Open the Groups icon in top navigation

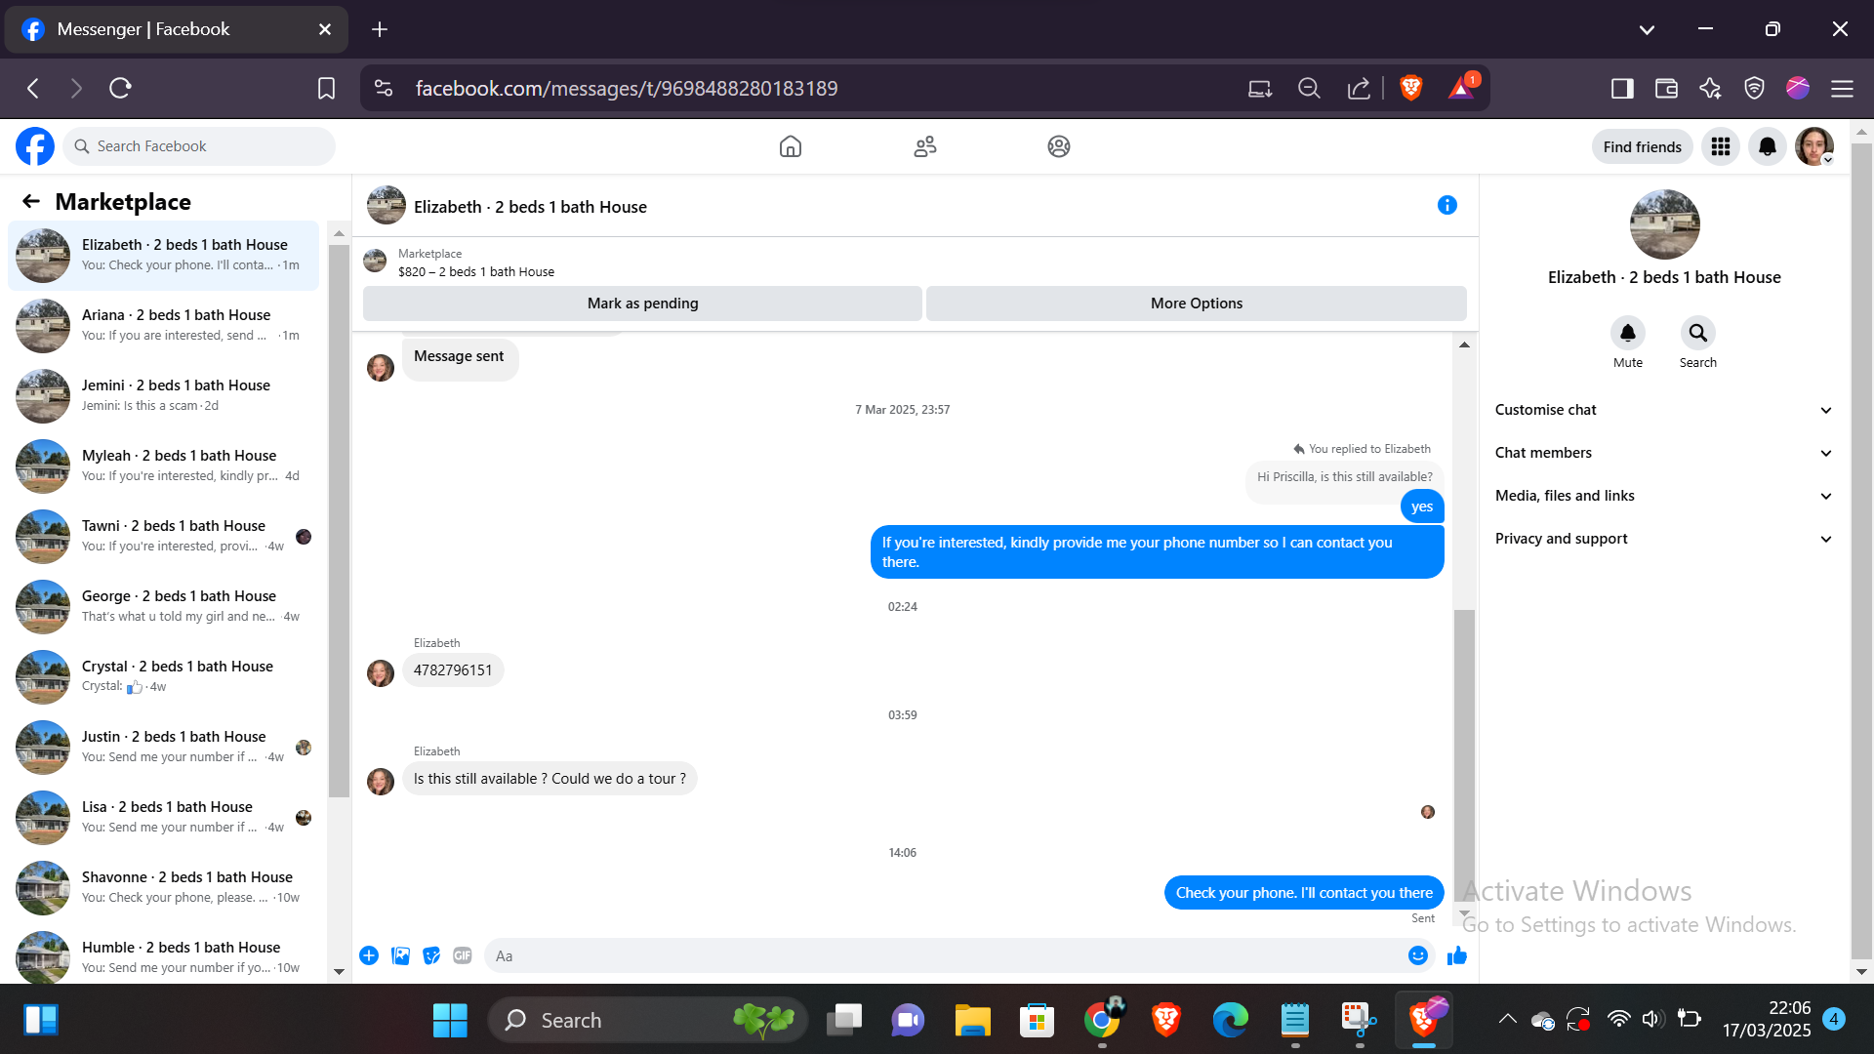point(1059,146)
